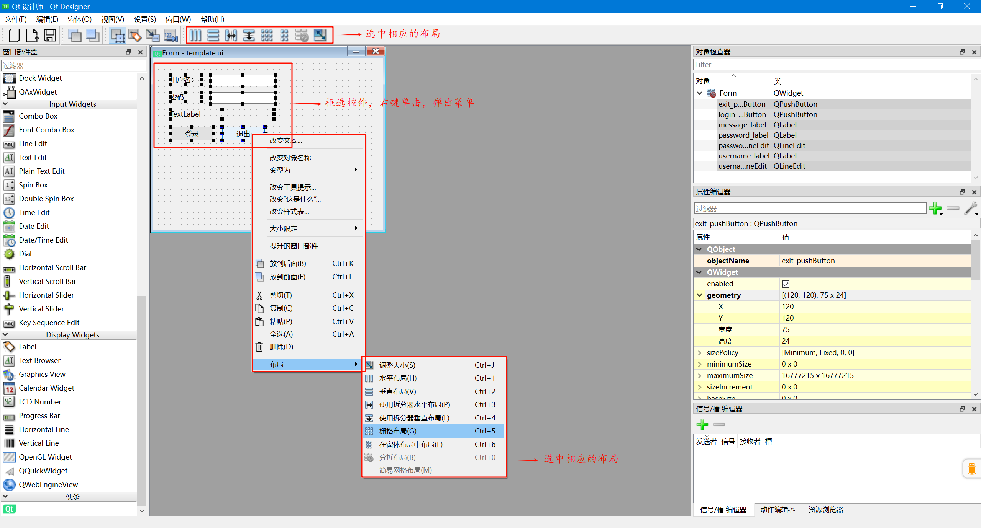Open the 窗体(O) menu
The width and height of the screenshot is (981, 528).
79,19
